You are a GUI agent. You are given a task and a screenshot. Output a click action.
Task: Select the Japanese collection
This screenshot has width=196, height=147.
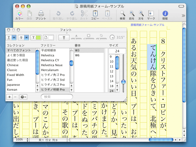tap(21, 85)
